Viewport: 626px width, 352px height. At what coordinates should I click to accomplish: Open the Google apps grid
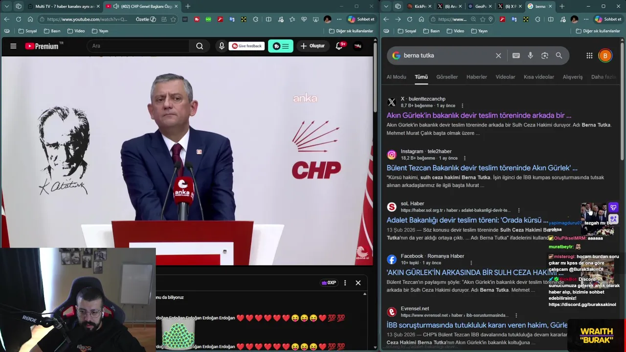(589, 56)
